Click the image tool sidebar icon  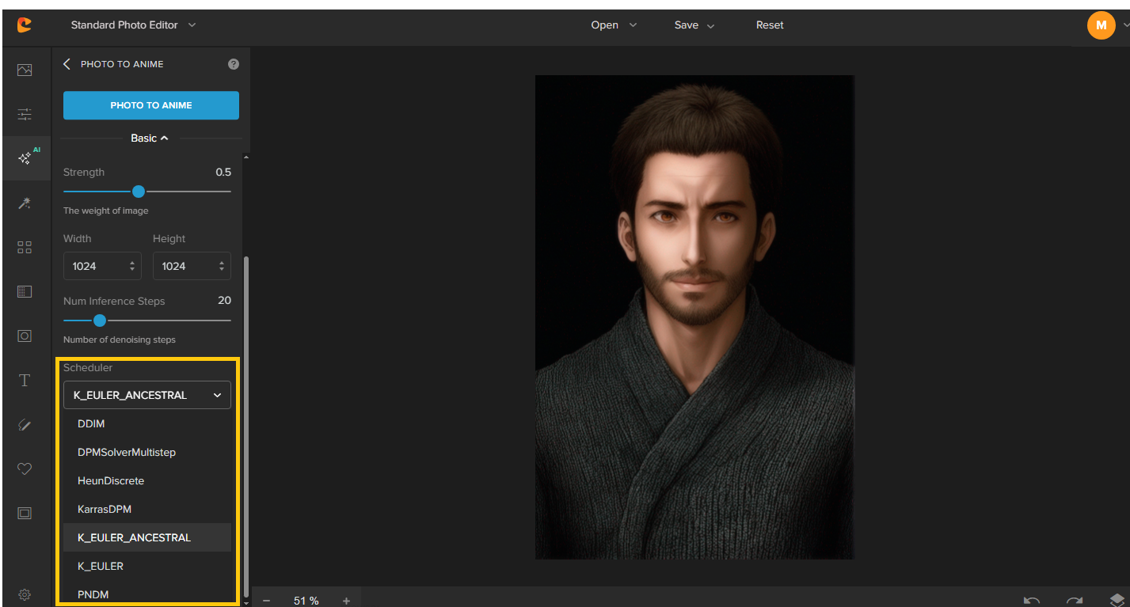(25, 70)
